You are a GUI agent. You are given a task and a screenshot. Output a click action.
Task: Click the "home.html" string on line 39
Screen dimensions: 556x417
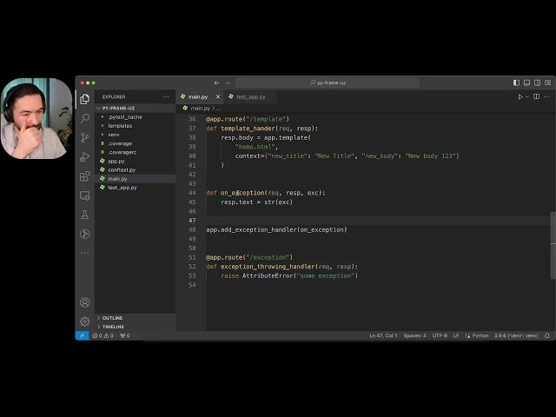pos(255,147)
